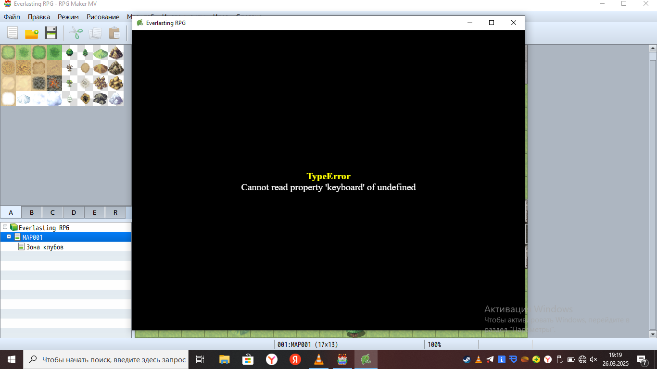Open the red Yandex taskbar icon
The image size is (657, 369).
[x=295, y=359]
